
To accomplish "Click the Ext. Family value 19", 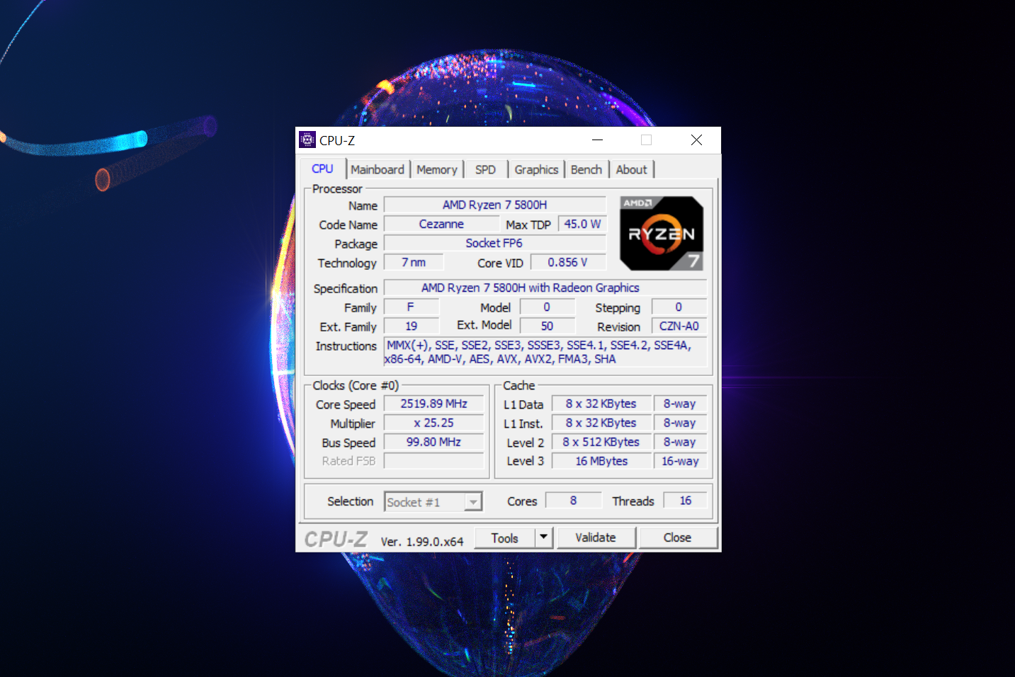I will pyautogui.click(x=411, y=326).
